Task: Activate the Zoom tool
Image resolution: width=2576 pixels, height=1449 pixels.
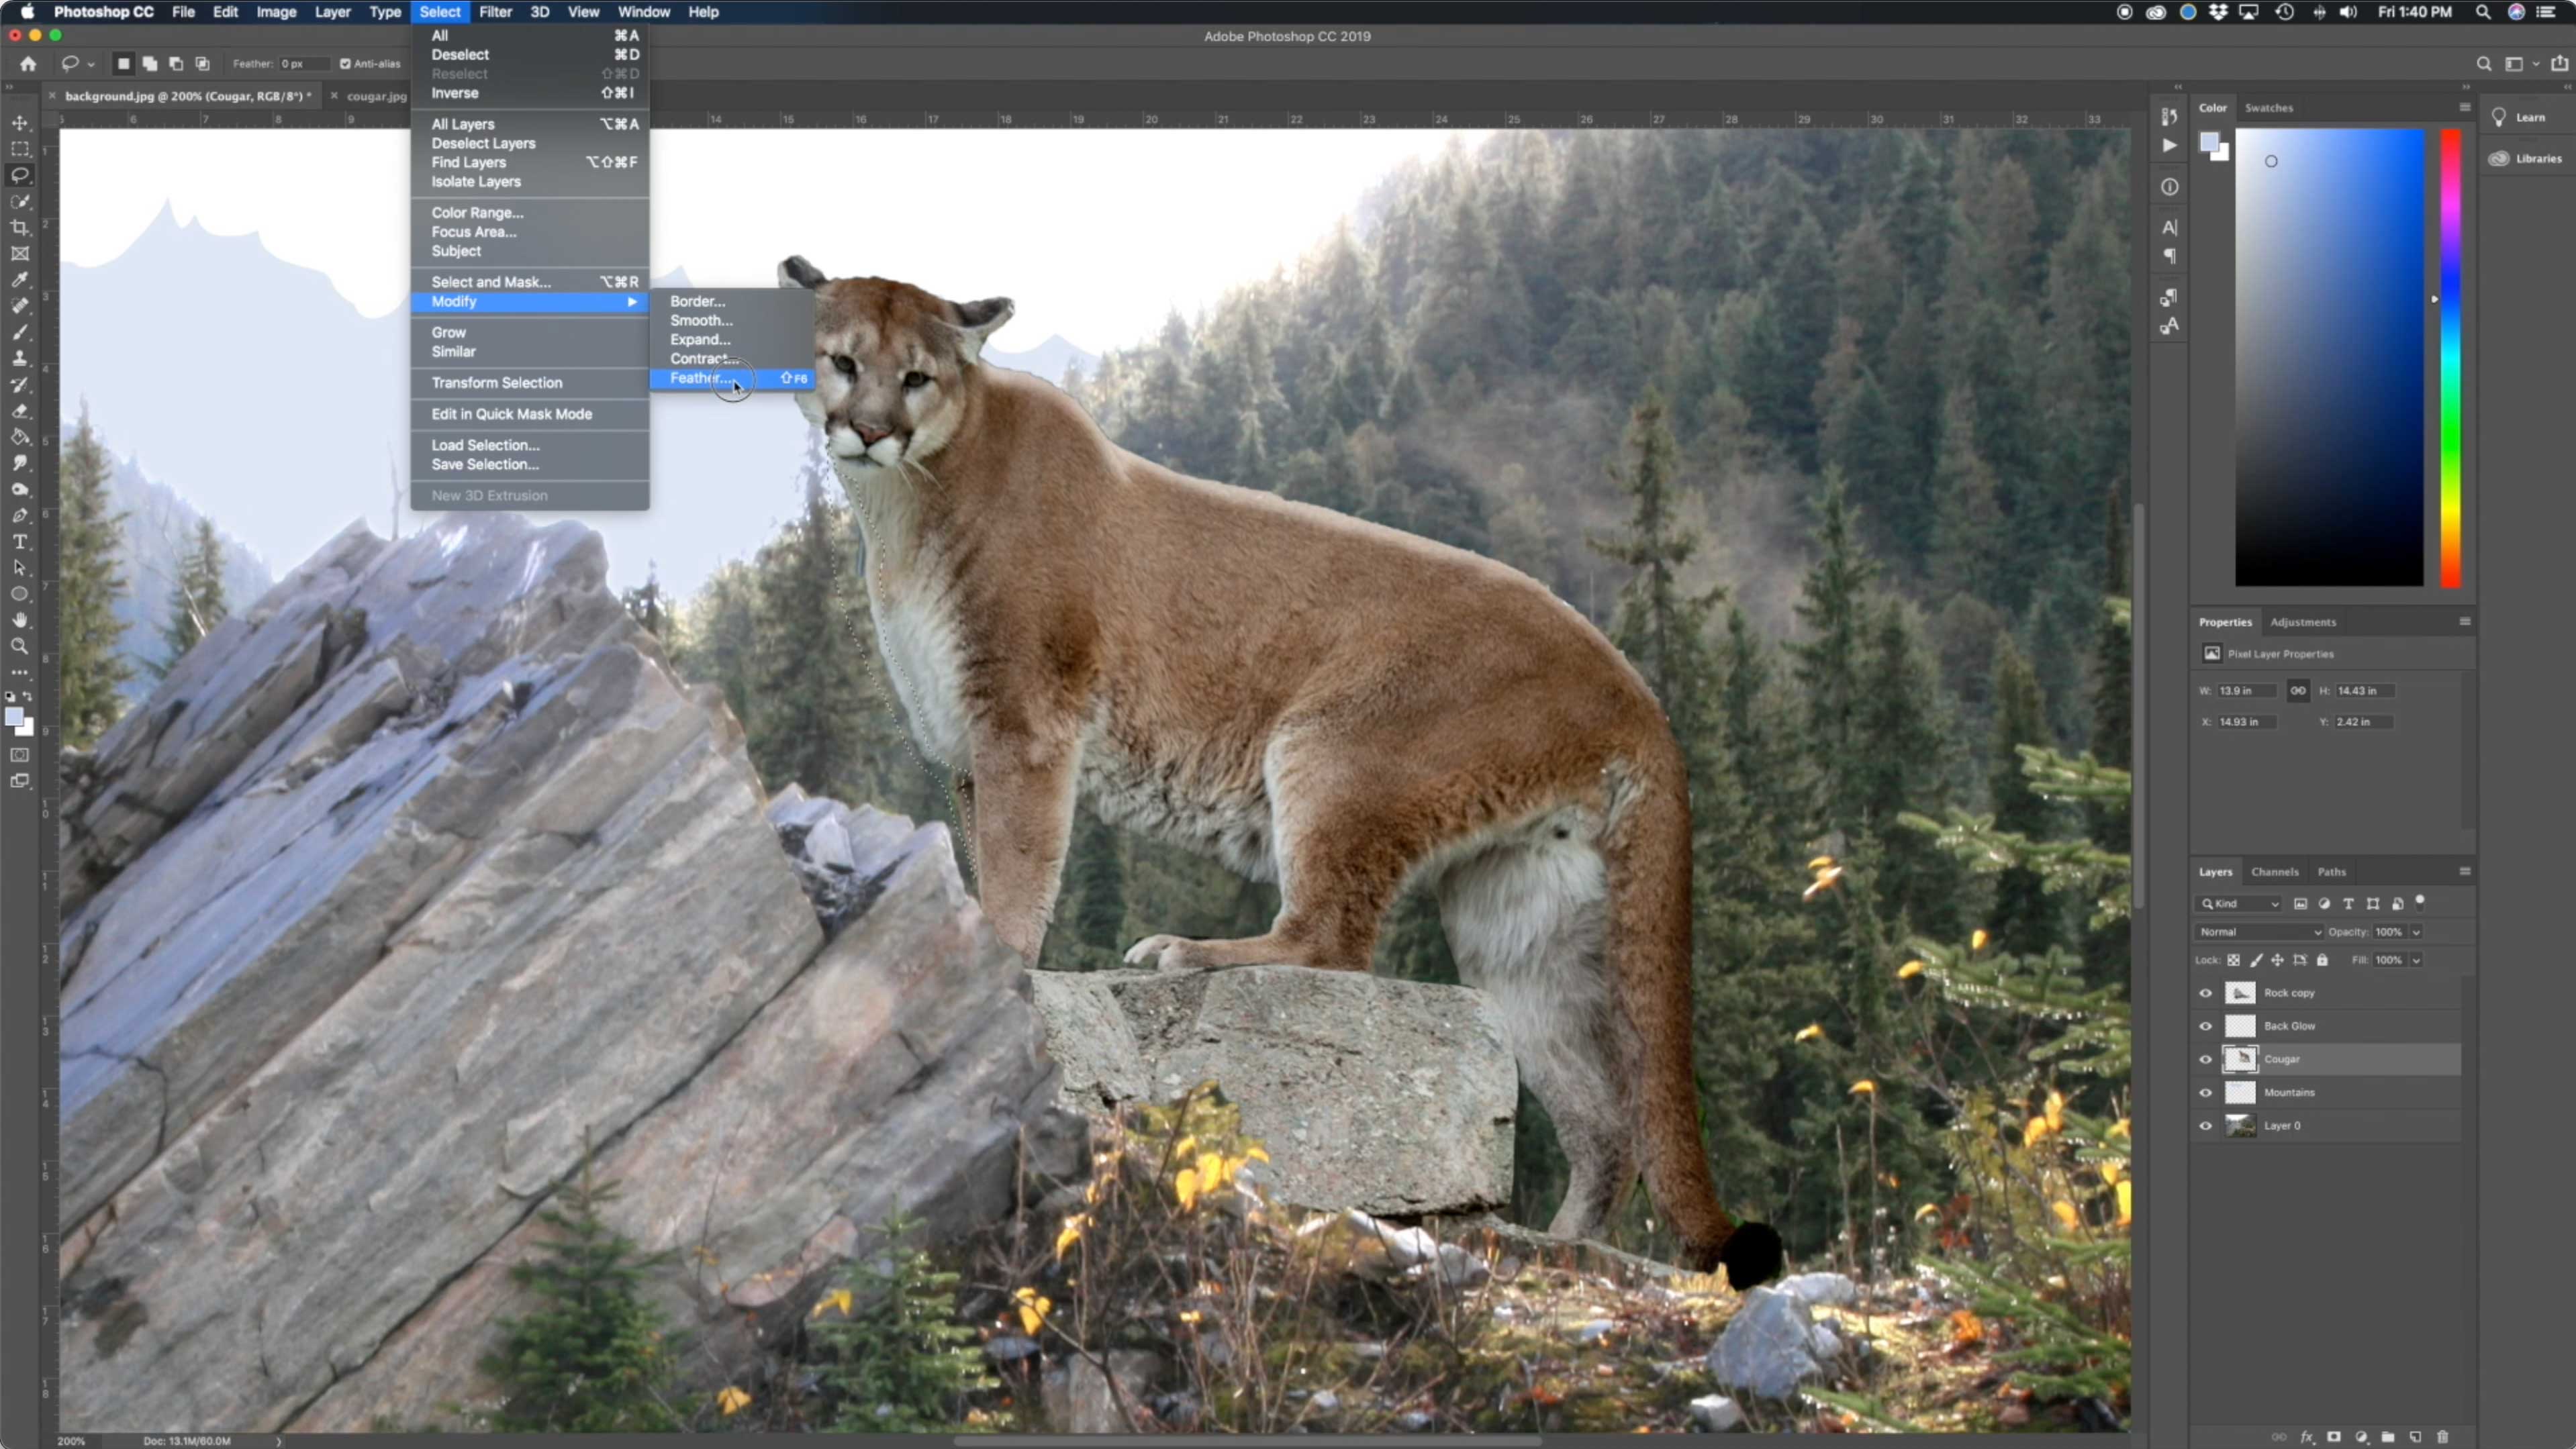Action: coord(20,646)
